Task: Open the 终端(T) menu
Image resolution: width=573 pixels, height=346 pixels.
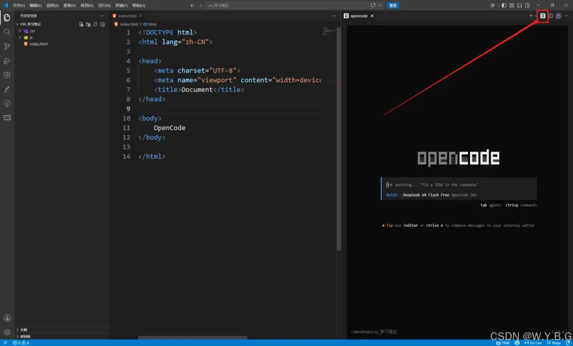Action: (x=121, y=5)
